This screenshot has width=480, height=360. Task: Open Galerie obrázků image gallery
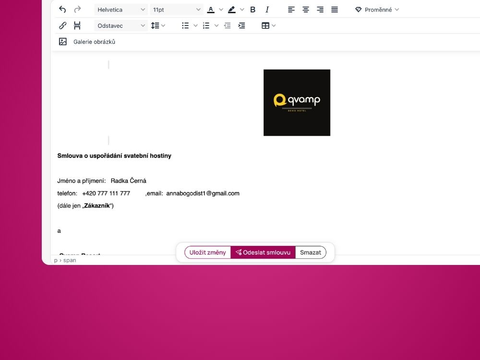coord(87,42)
